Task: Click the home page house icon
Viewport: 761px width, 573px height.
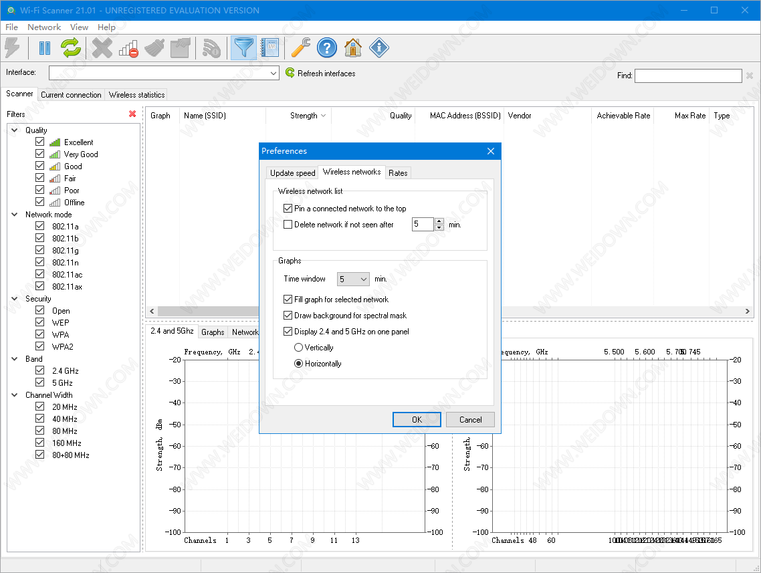Action: point(353,47)
